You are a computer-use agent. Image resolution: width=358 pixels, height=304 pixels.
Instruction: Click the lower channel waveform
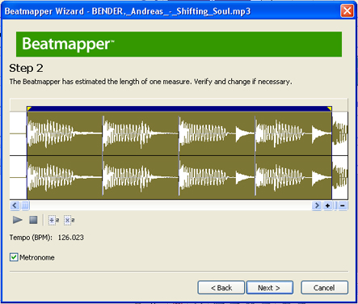coord(179,178)
